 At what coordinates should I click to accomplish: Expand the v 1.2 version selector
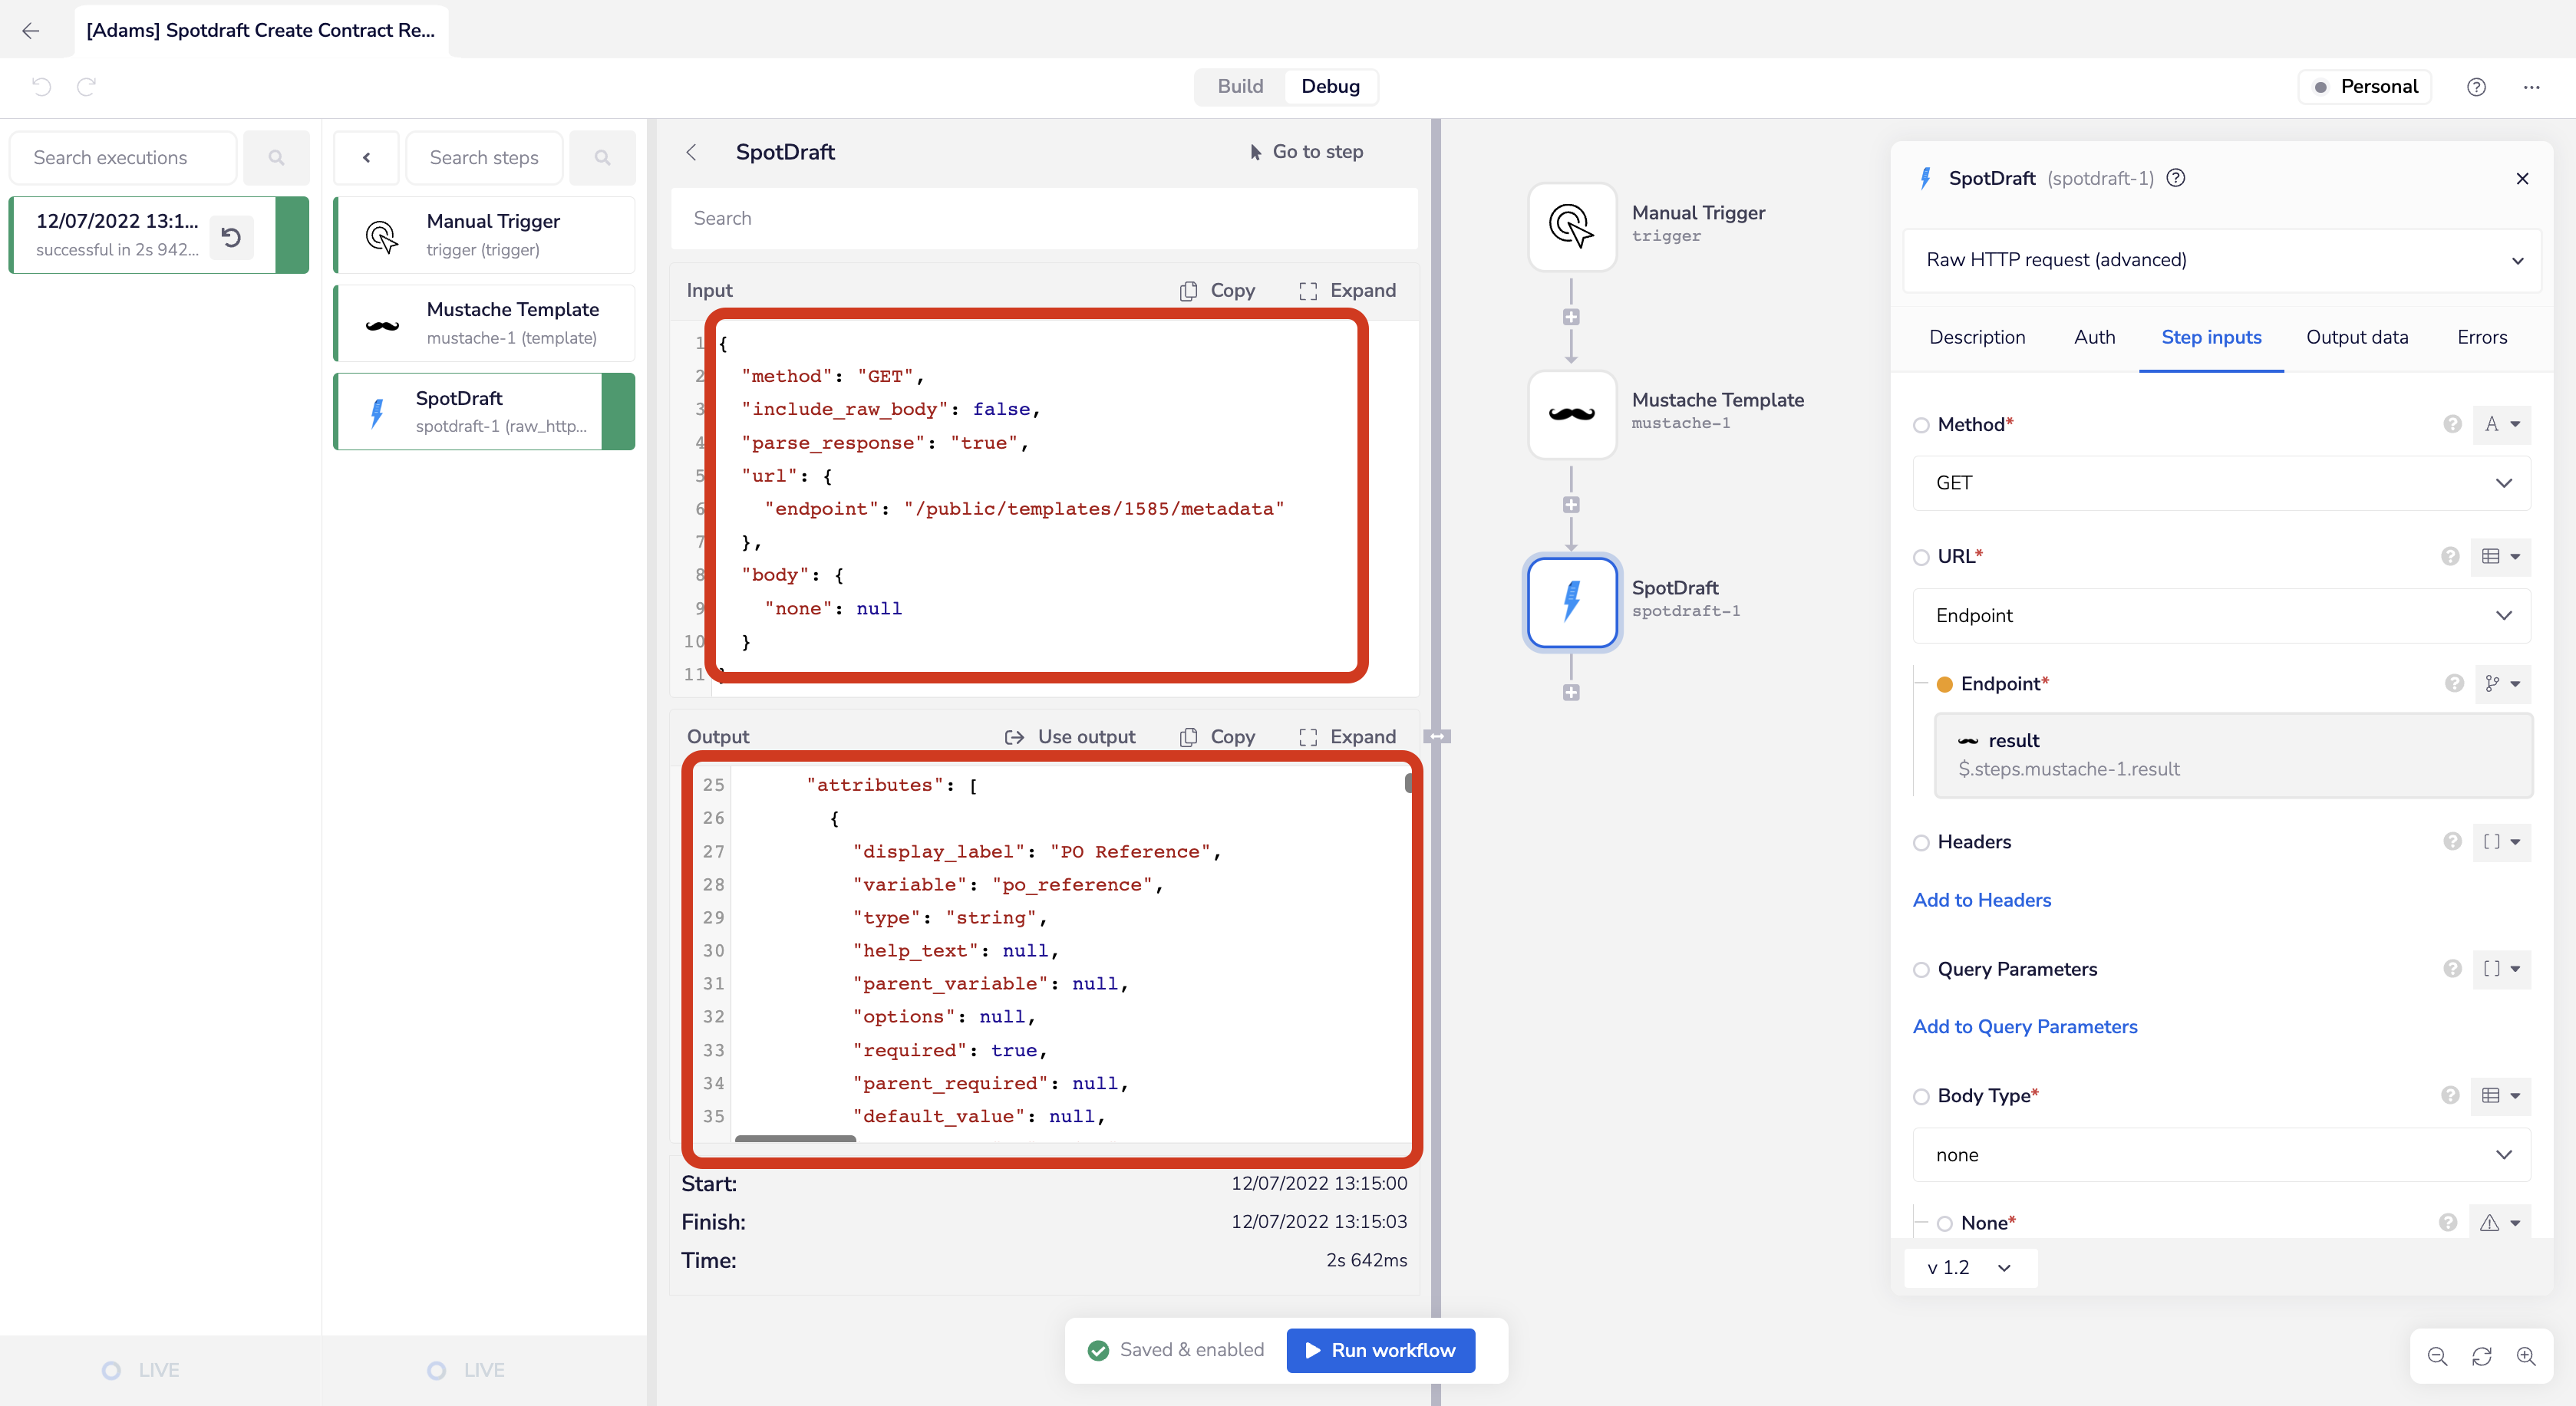pyautogui.click(x=1969, y=1267)
